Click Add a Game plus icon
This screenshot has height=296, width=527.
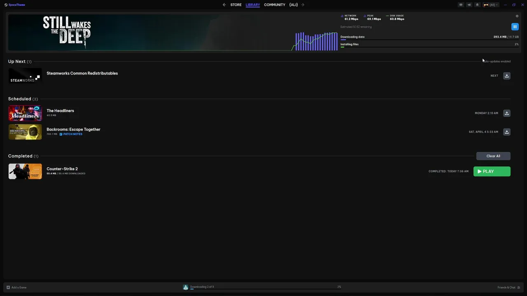[x=8, y=287]
